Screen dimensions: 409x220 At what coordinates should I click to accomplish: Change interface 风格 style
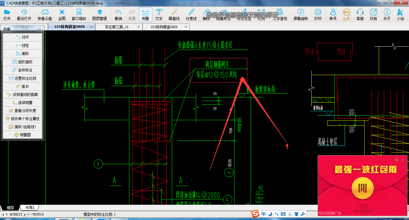pos(373,14)
